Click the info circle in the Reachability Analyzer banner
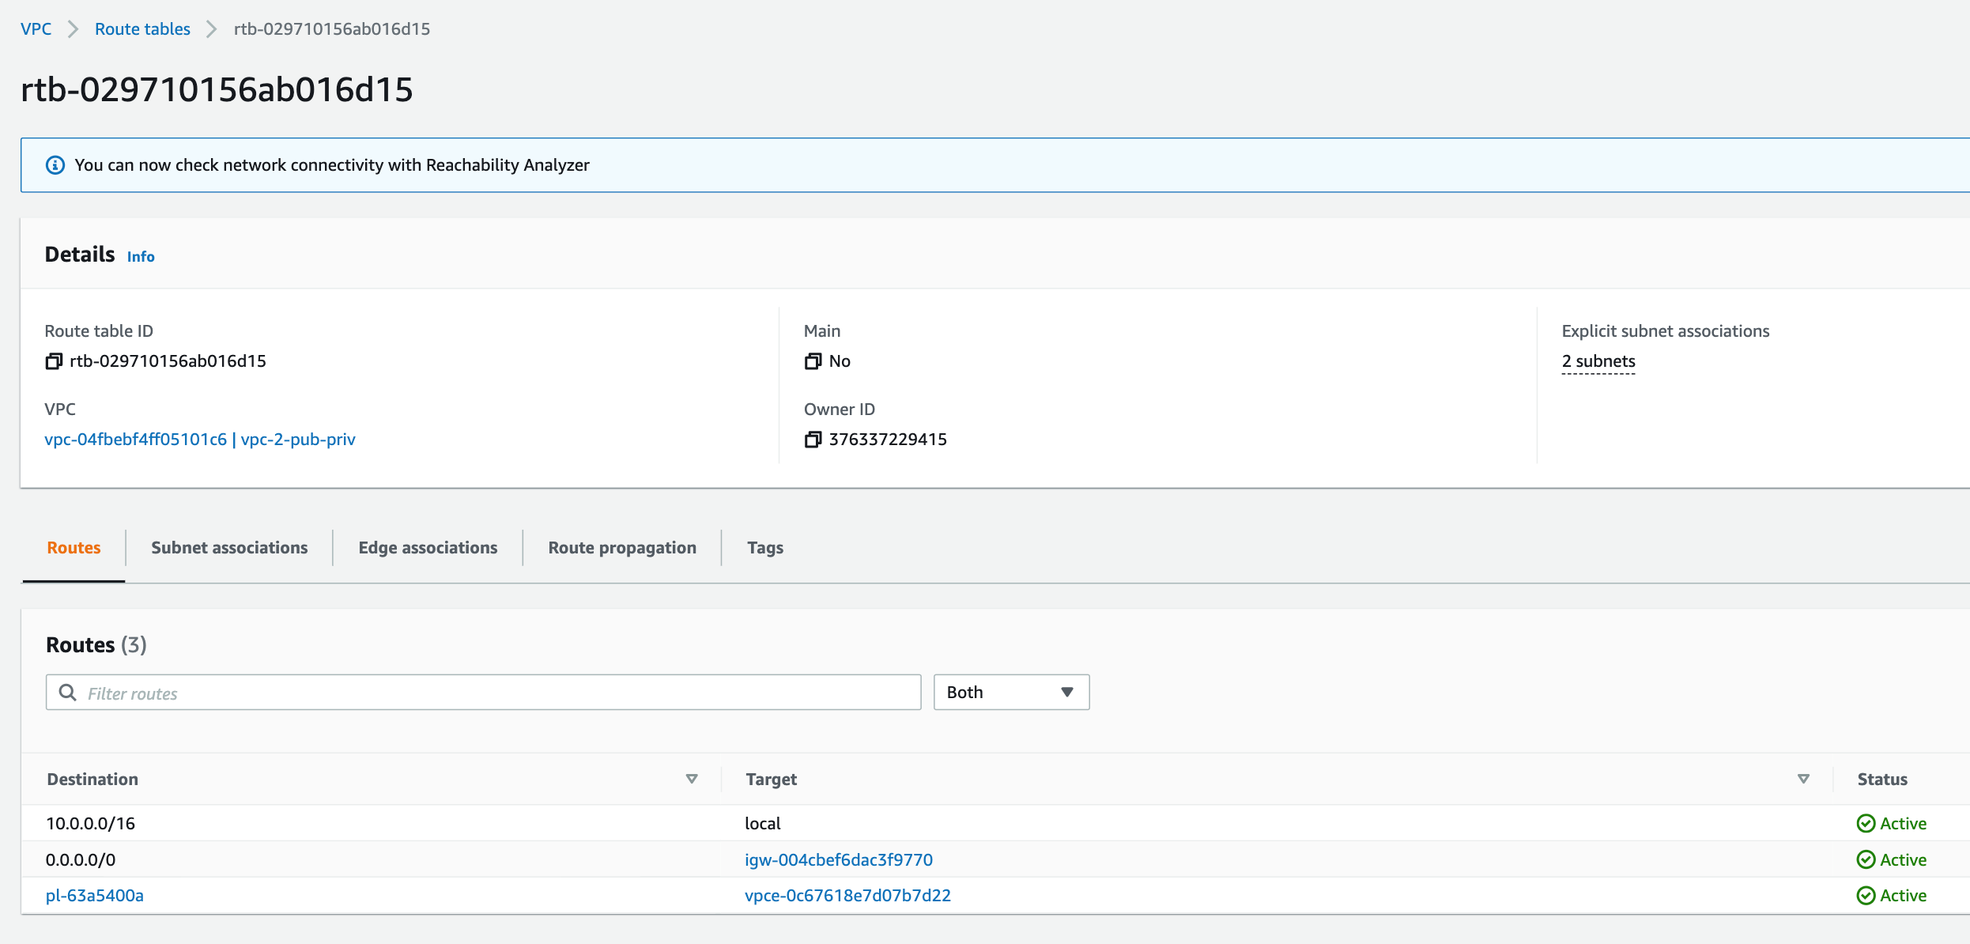Image resolution: width=1970 pixels, height=944 pixels. click(55, 164)
